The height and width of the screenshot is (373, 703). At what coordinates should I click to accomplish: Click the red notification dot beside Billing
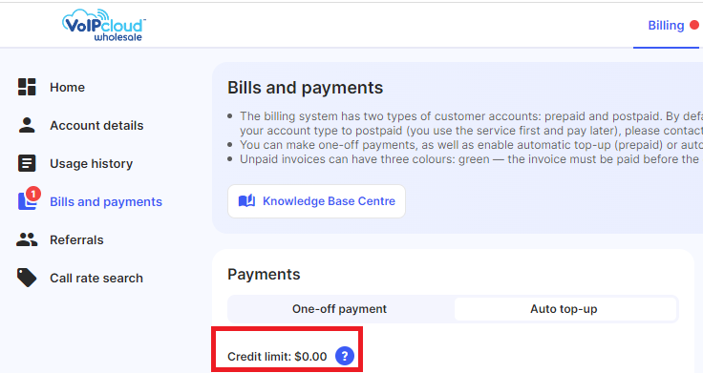694,25
